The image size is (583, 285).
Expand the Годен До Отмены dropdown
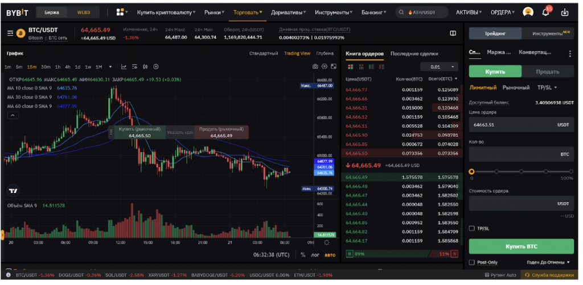[x=548, y=262]
